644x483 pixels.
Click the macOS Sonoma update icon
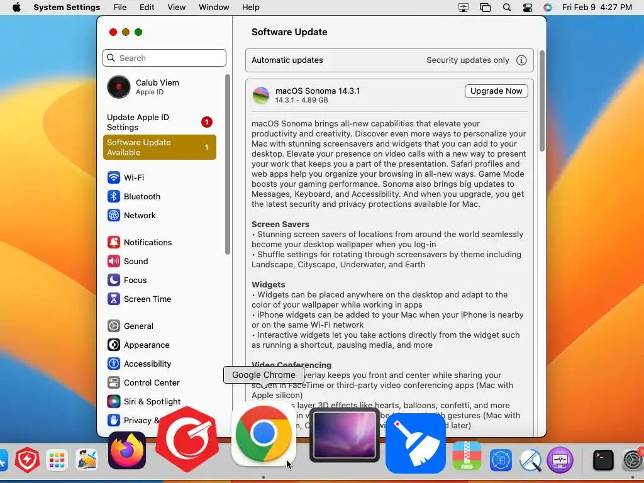[261, 96]
